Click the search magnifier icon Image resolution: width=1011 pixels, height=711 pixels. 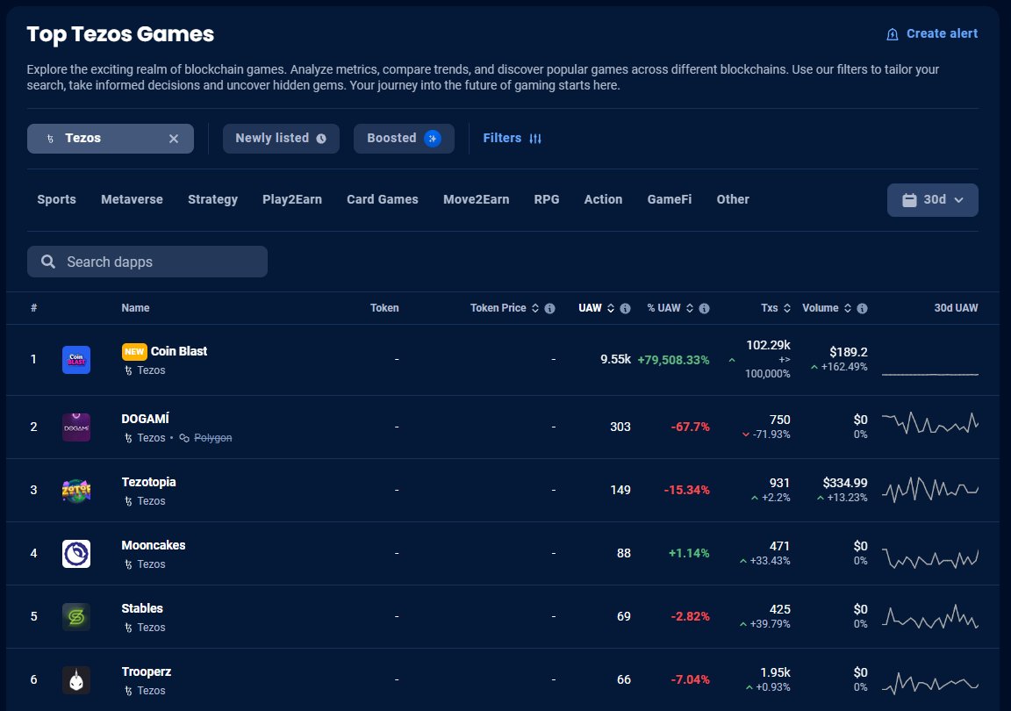pos(47,262)
